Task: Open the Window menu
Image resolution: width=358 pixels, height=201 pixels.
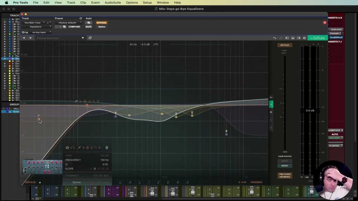Action: pyautogui.click(x=163, y=3)
